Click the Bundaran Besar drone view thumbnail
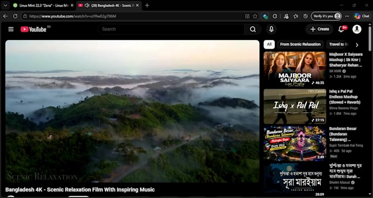Viewport: 373px width, 198px height. click(x=295, y=144)
